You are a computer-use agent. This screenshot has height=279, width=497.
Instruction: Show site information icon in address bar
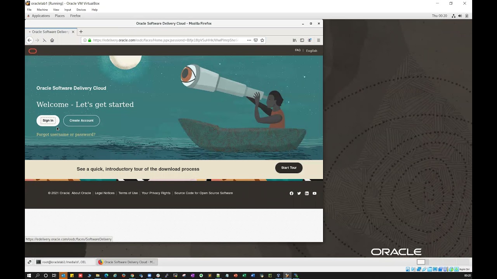coord(85,40)
